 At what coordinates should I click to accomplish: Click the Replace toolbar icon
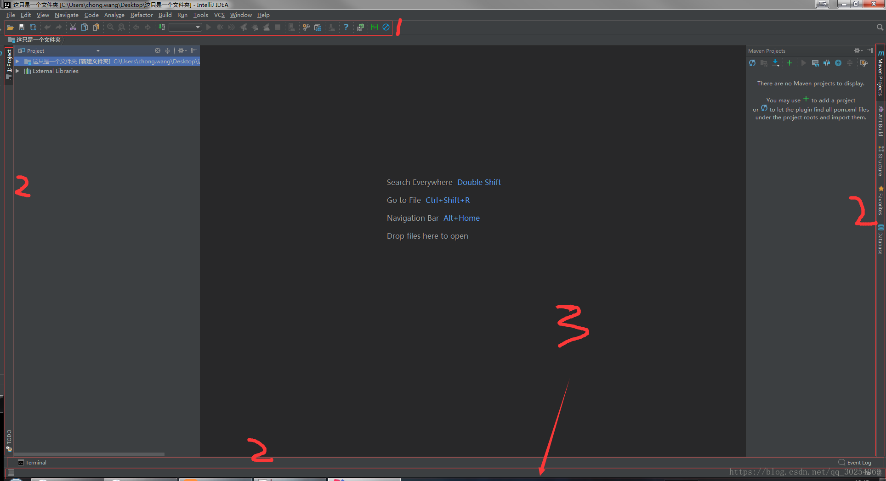(122, 28)
